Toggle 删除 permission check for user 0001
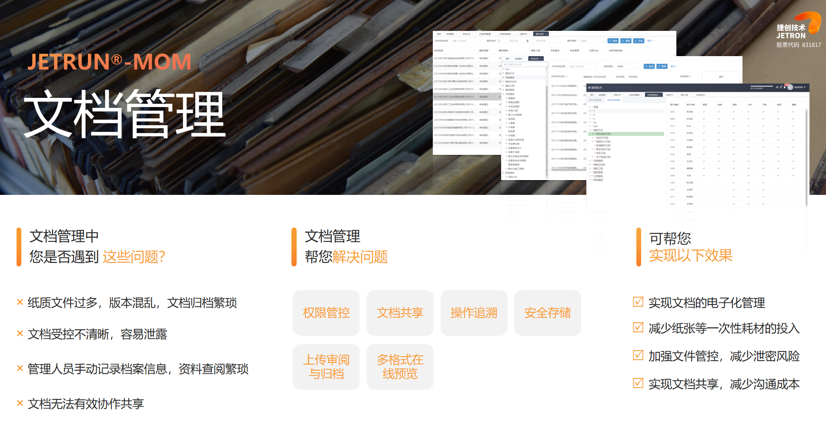826x425 pixels. point(793,112)
